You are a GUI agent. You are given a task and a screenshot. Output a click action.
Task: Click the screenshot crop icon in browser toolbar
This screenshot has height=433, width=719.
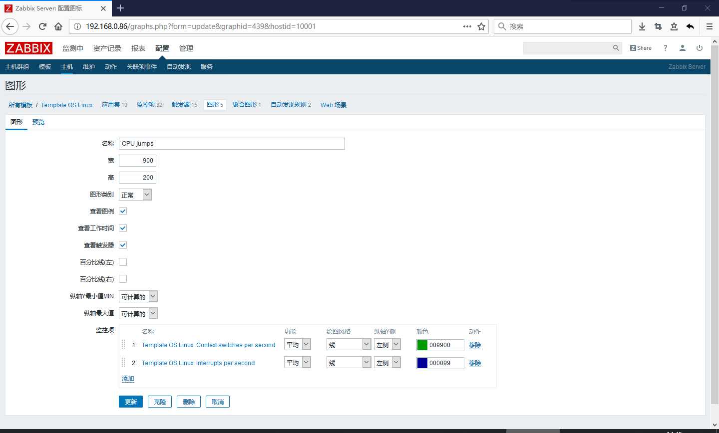(x=658, y=26)
